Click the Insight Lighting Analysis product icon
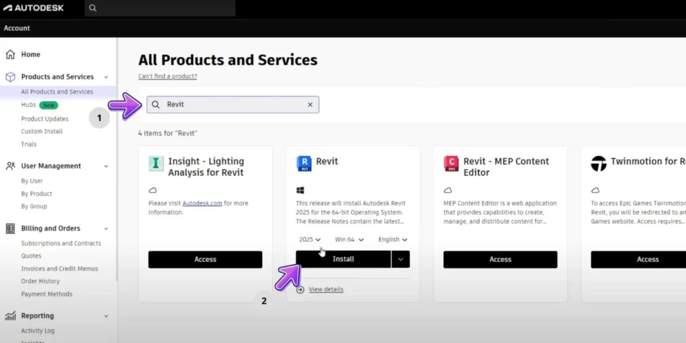 [x=155, y=163]
